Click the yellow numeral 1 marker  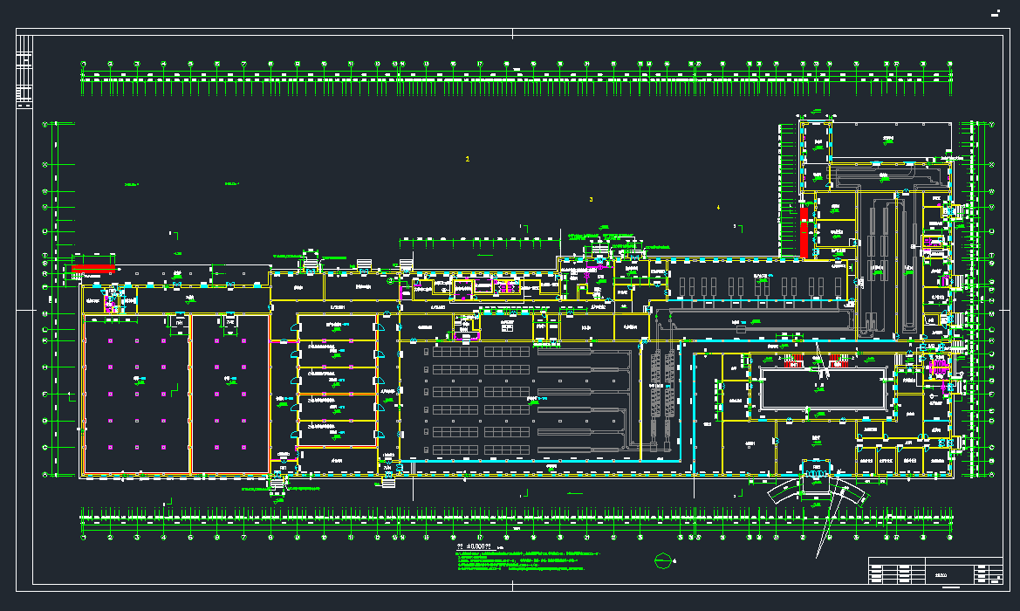point(468,159)
